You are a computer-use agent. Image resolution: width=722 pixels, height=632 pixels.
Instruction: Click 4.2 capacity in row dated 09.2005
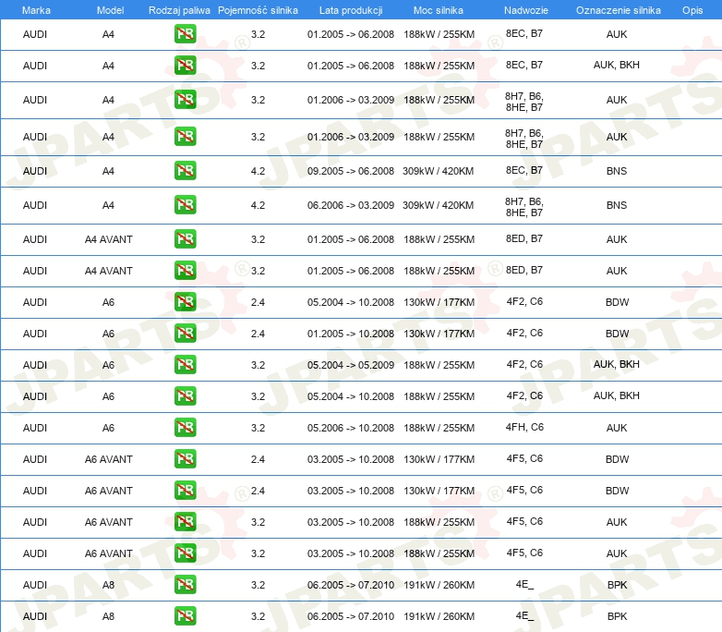pyautogui.click(x=258, y=171)
